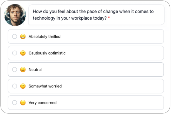This screenshot has width=171, height=114.
Task: Open the interviewer avatar photo
Action: point(15,15)
